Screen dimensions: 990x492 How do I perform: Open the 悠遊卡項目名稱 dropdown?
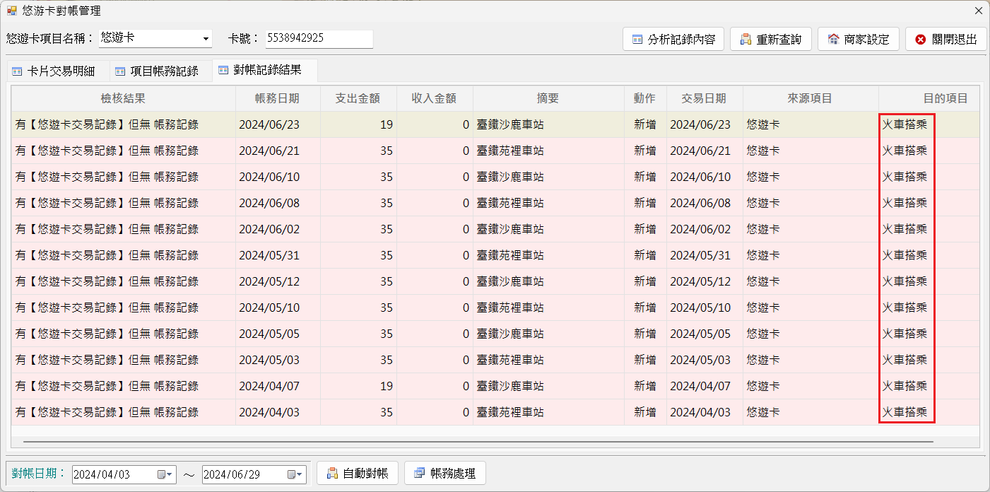coord(206,38)
